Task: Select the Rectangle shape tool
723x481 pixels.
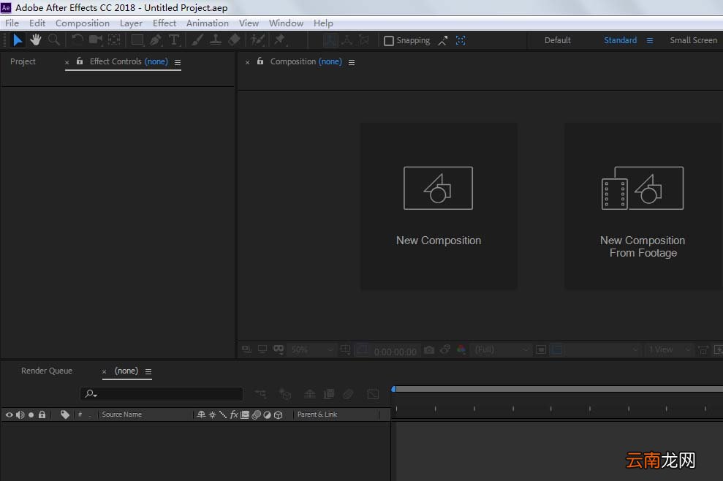Action: pos(137,41)
